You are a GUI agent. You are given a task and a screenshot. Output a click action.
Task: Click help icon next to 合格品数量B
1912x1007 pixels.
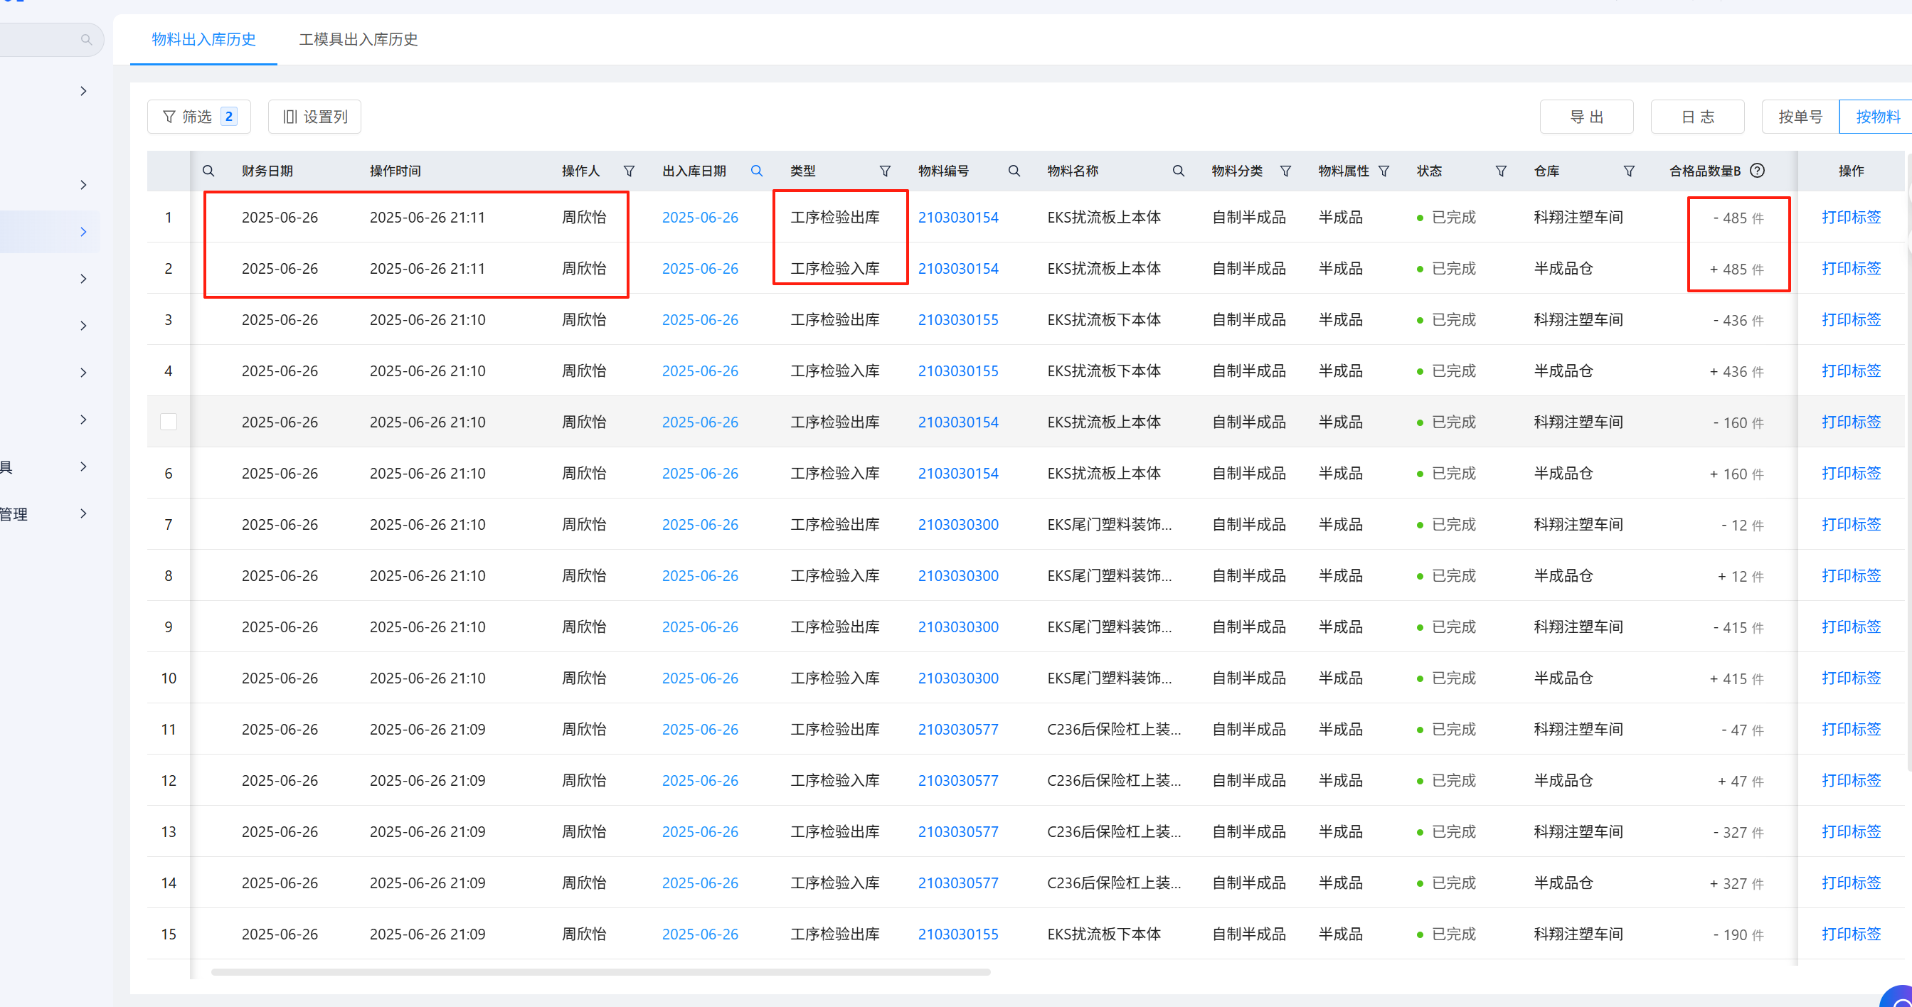[1757, 171]
